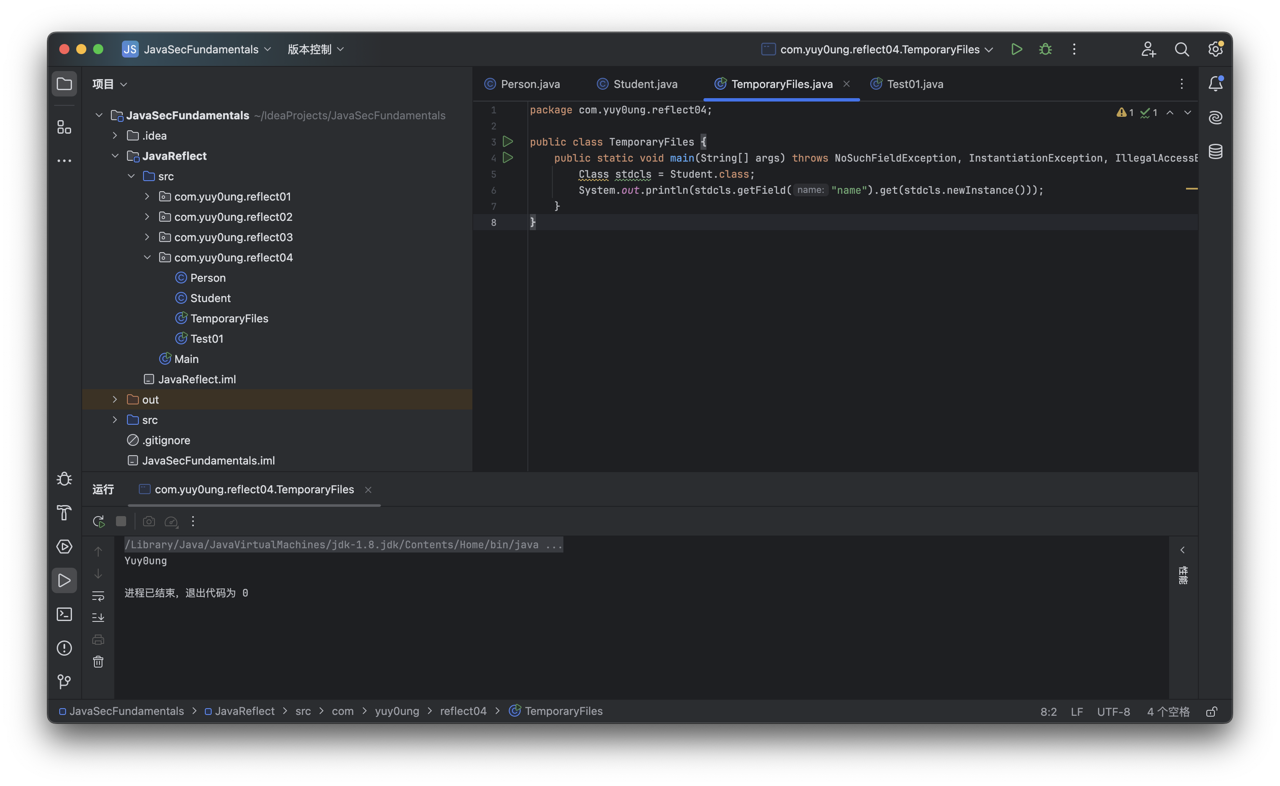Toggle scroll to end in the console
This screenshot has height=786, width=1280.
click(x=98, y=618)
